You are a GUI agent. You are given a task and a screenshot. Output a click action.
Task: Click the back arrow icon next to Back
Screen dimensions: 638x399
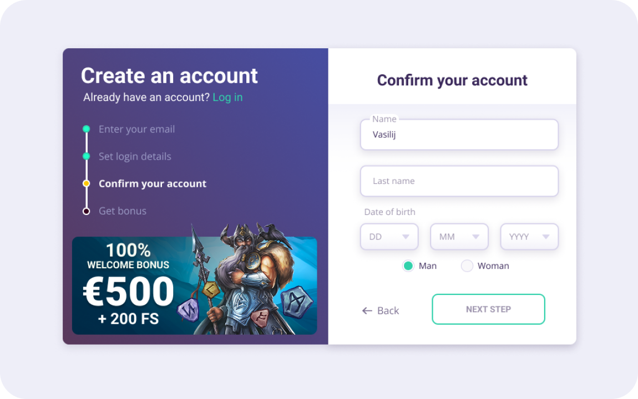click(366, 310)
